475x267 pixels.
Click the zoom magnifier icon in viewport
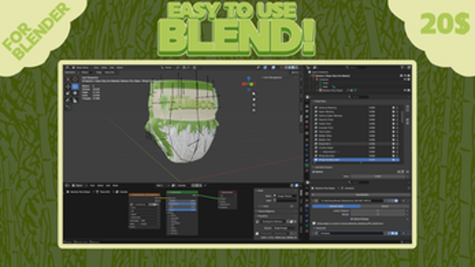[254, 94]
